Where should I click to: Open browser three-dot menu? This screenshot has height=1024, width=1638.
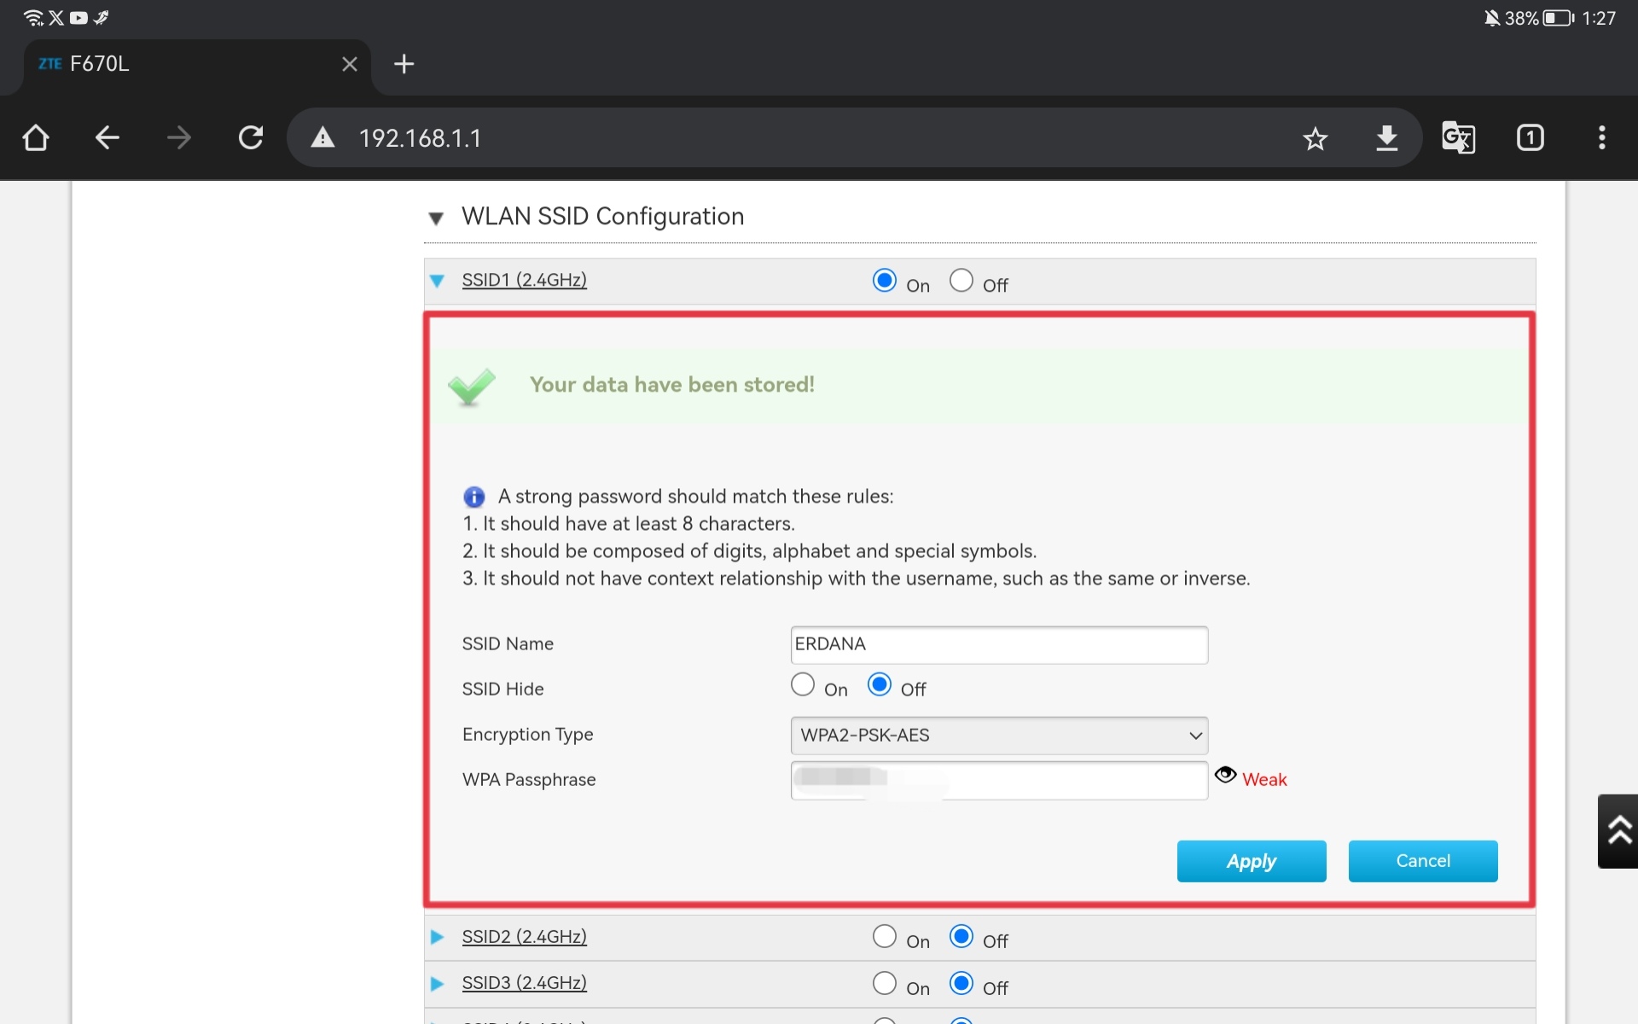(x=1601, y=138)
